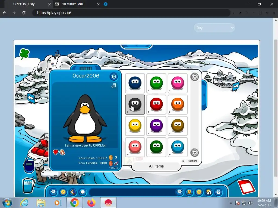
Task: Open Chrome from taskbar
Action: (x=74, y=203)
